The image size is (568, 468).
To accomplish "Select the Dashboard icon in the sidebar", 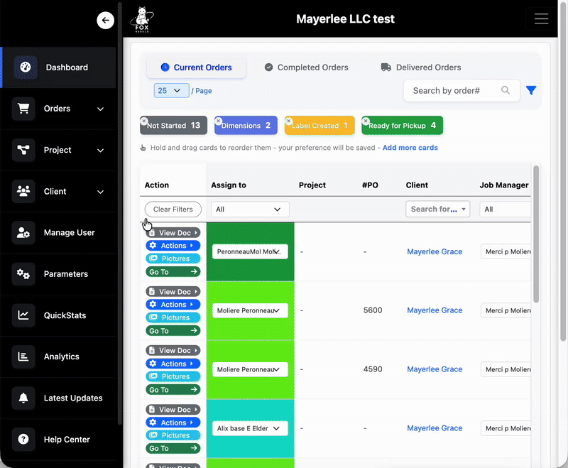I will 26,67.
